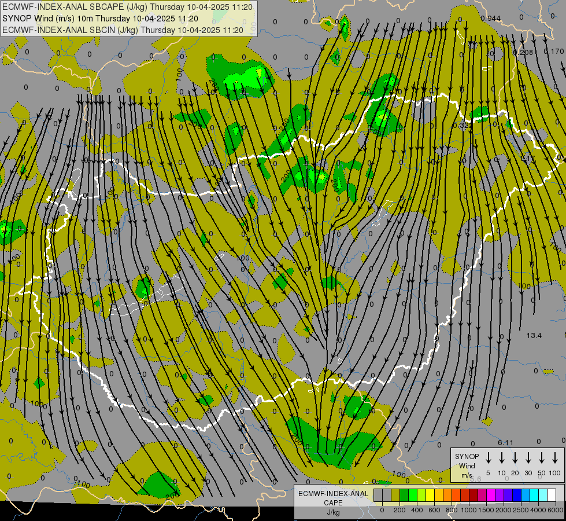Viewport: 566px width, 521px height.
Task: Select the dark red CAPE legend swatch
Action: (473, 495)
